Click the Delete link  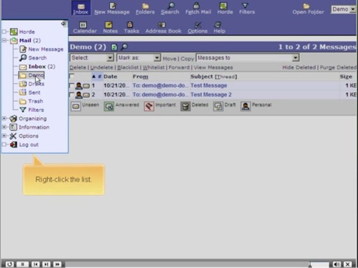point(78,67)
